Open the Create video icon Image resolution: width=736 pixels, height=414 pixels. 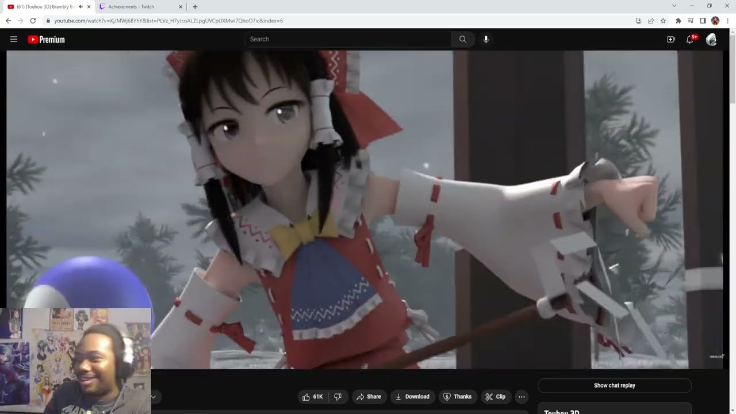click(x=671, y=39)
